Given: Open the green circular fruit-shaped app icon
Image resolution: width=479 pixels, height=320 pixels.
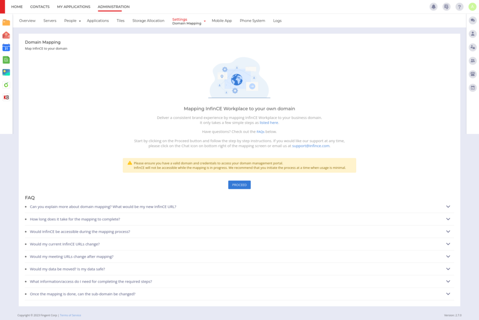Looking at the screenshot, I should click(x=6, y=85).
